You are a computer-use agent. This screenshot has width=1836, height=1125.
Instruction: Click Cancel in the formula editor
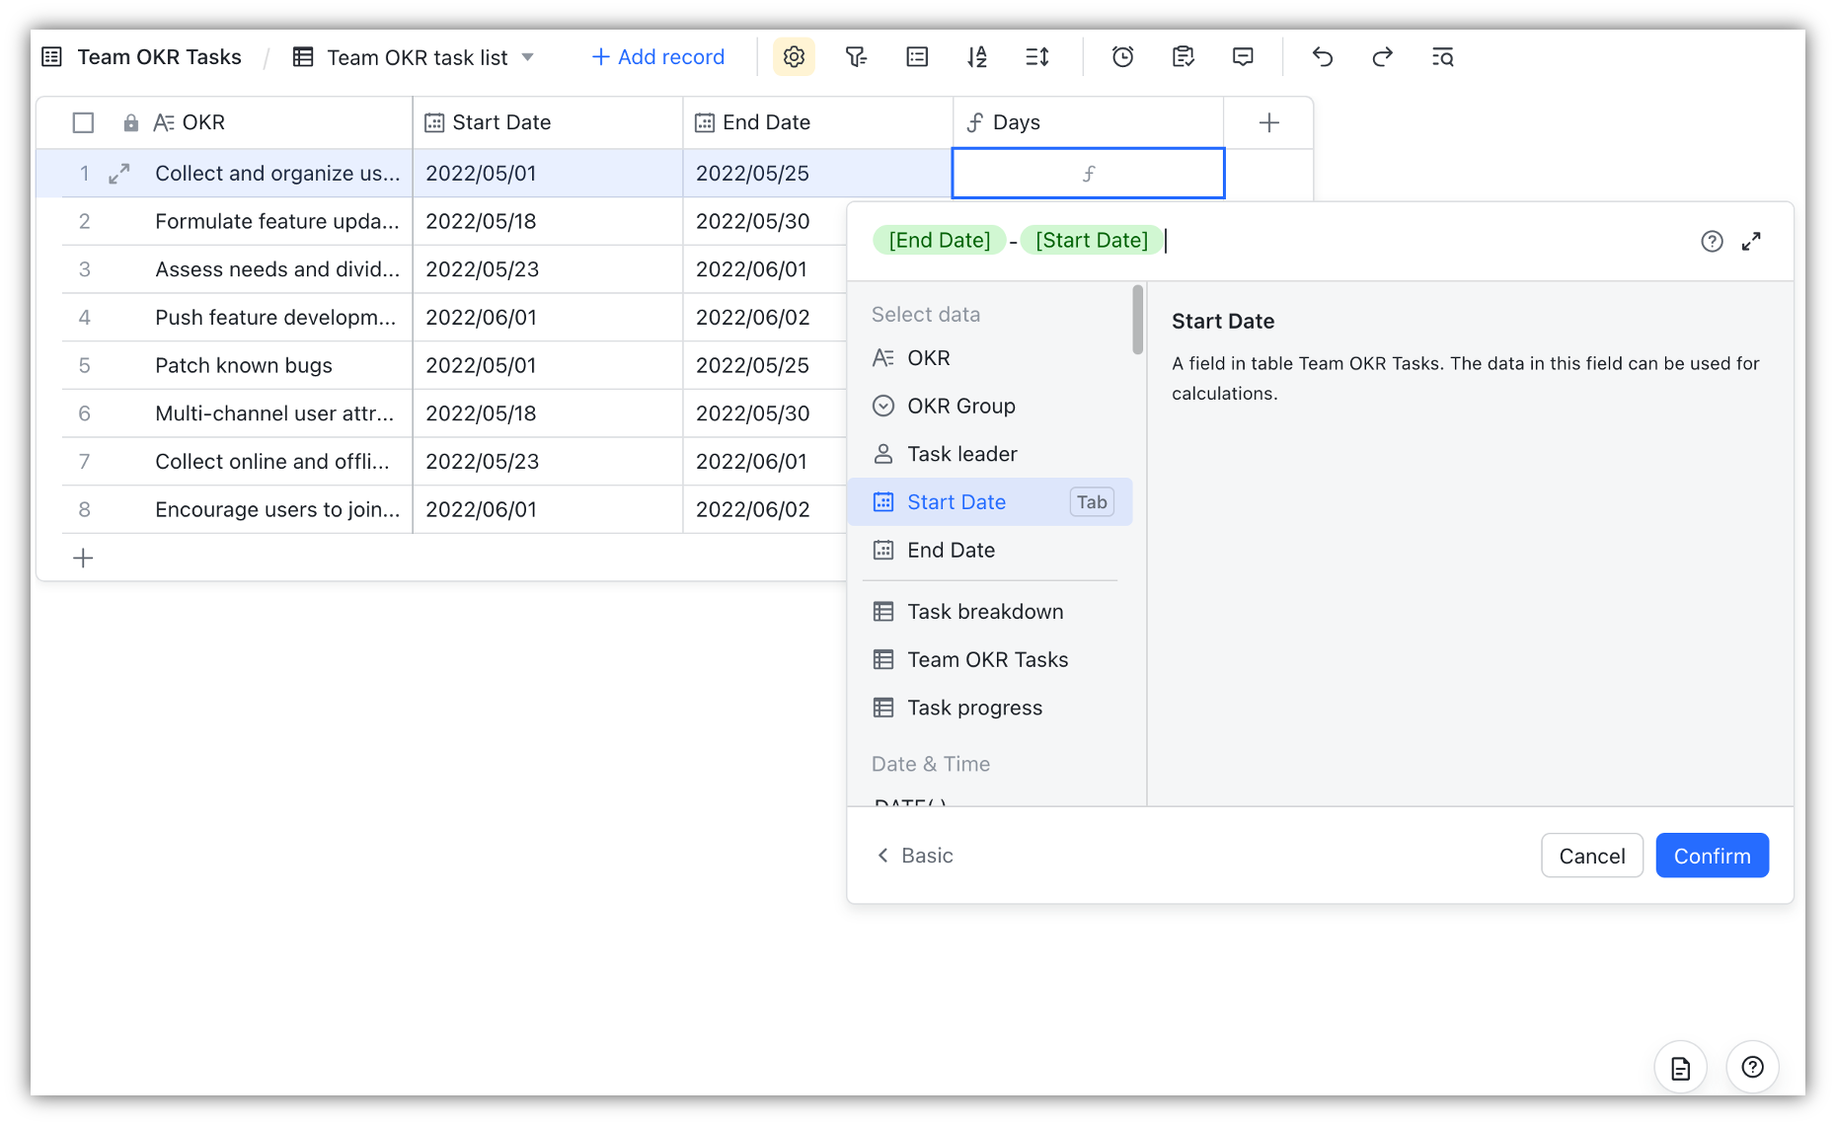pyautogui.click(x=1591, y=856)
